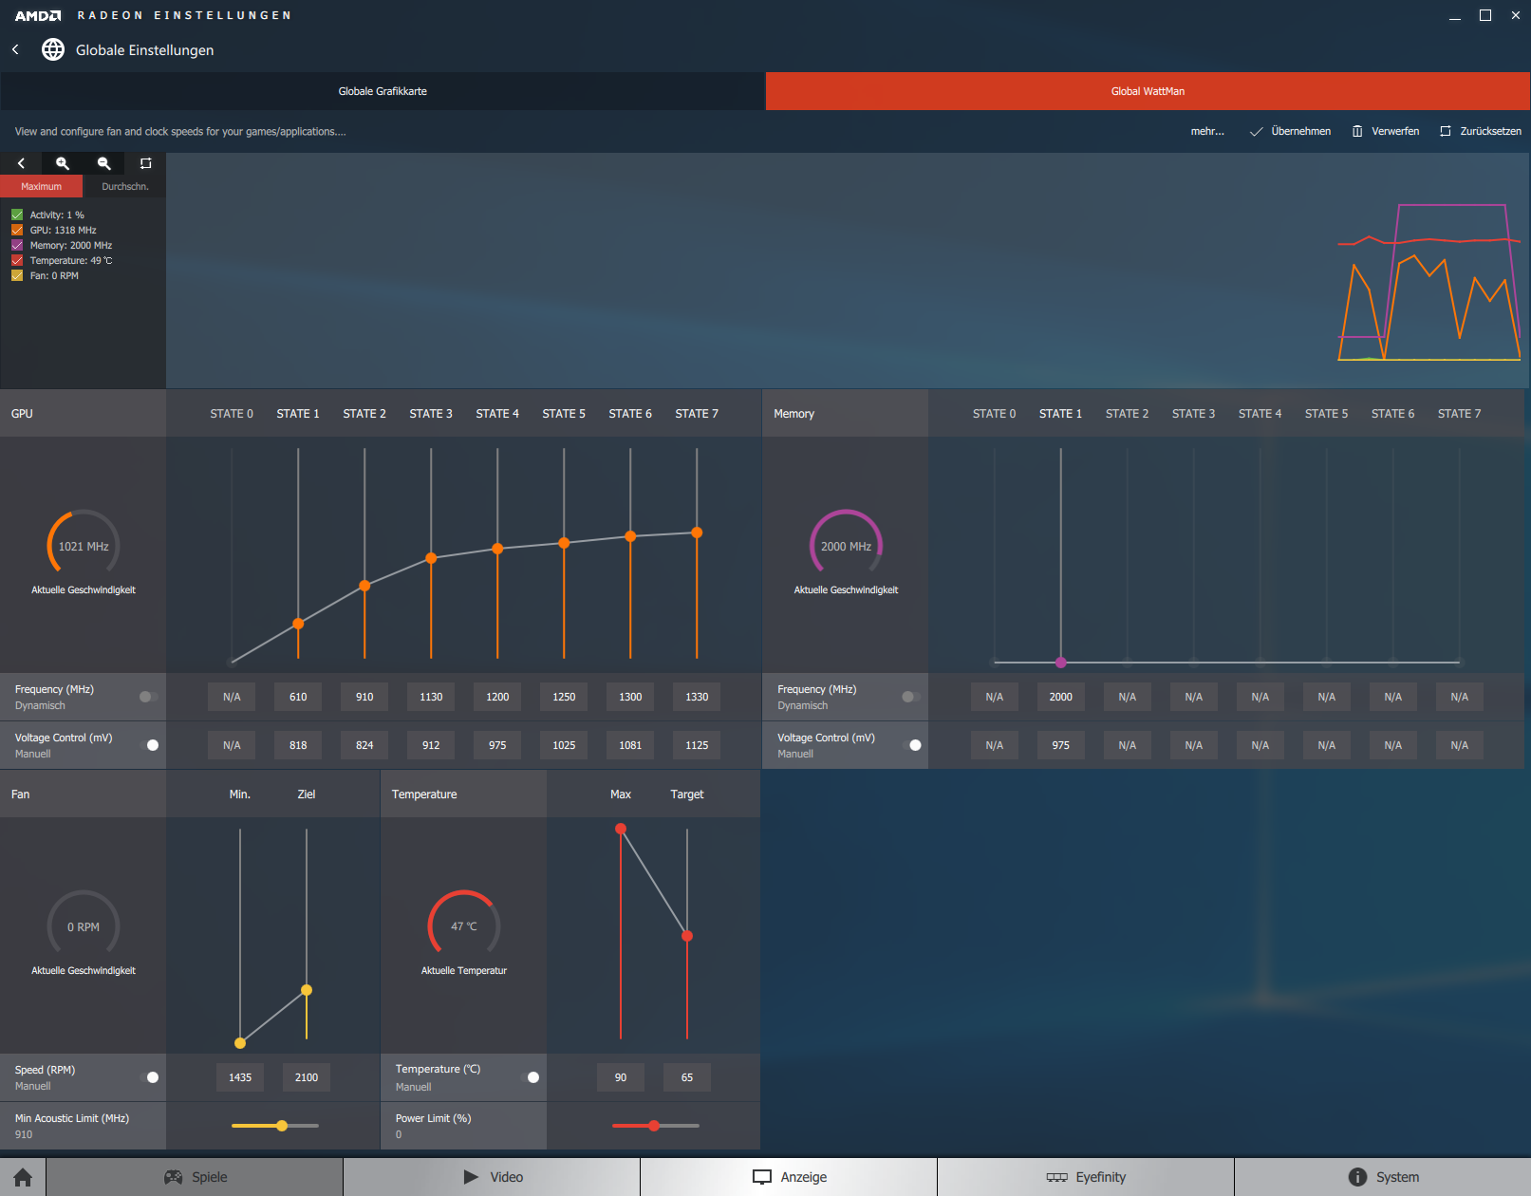Click the Temperature Max curve point
Viewport: 1531px width, 1196px height.
[621, 829]
